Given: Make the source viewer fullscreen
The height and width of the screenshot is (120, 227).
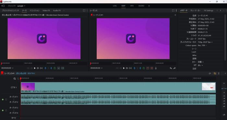Looking at the screenshot, I should 84,10.
